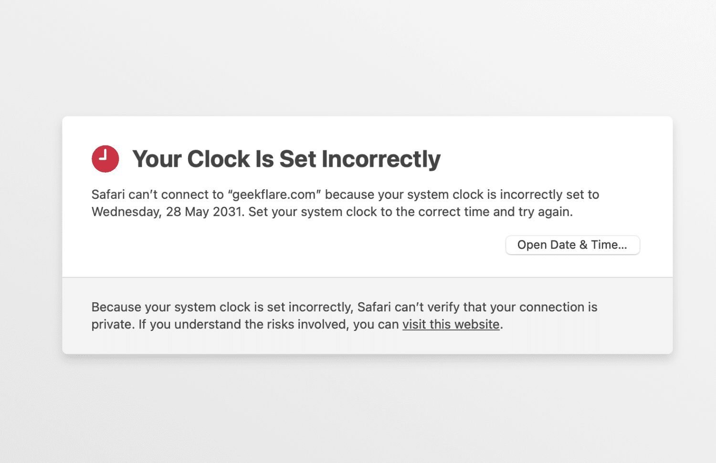Click the year "2031" in the message
Viewport: 716px width, 463px height.
tap(227, 212)
